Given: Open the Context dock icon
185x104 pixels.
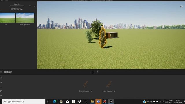Looking at the screenshot, I should point(1,82).
